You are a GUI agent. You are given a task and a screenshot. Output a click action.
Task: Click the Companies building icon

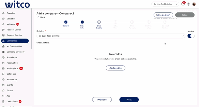pyautogui.click(x=3, y=41)
